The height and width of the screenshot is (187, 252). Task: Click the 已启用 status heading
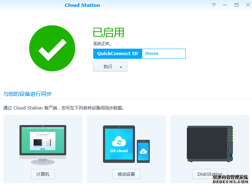[x=108, y=33]
